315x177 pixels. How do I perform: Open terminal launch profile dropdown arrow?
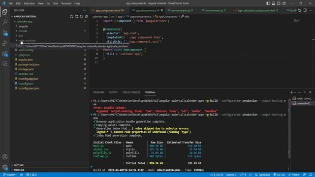295,92
